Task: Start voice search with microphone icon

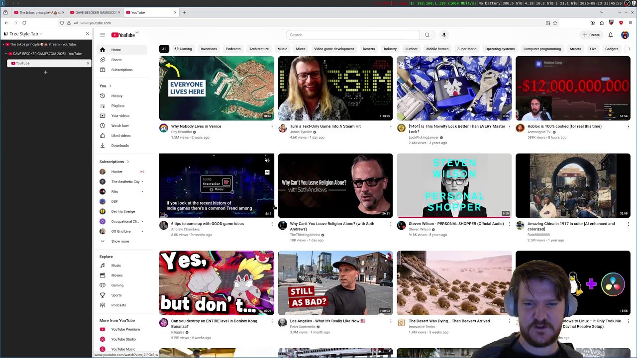Action: [x=444, y=35]
